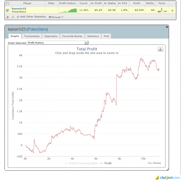The image size is (181, 180).
Task: Sort by the Ability column header
Action: 150,3
